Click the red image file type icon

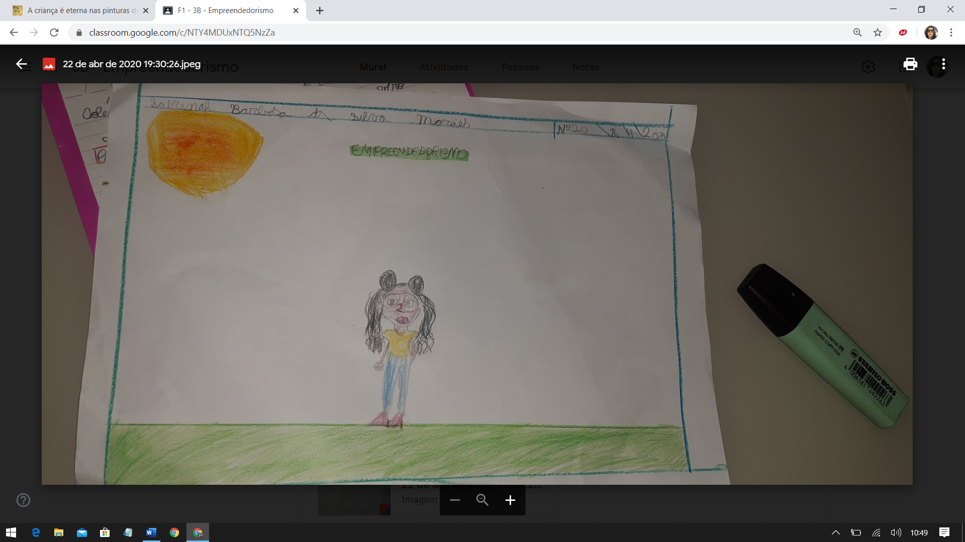(x=49, y=64)
